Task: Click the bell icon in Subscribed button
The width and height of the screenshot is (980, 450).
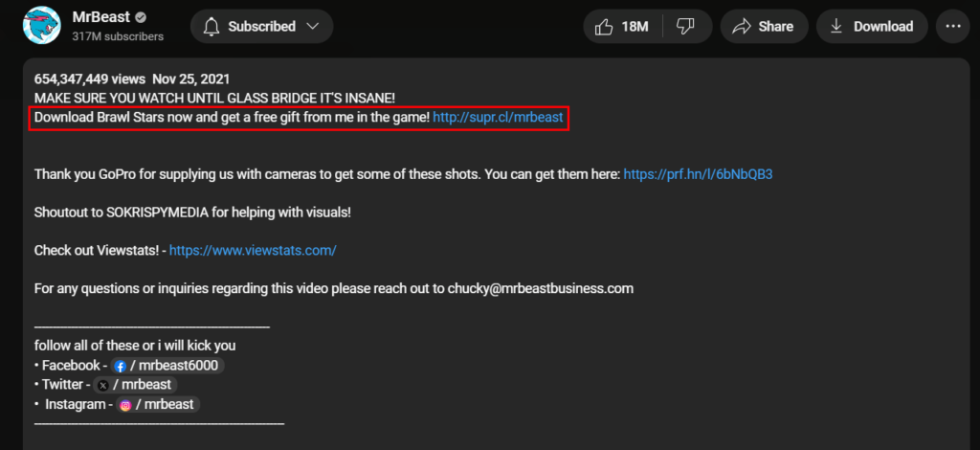Action: 212,26
